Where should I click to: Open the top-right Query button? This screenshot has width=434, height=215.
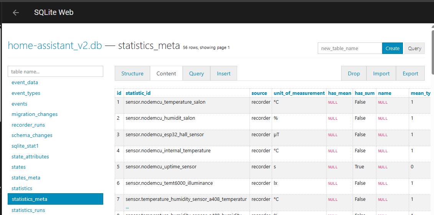(x=414, y=48)
